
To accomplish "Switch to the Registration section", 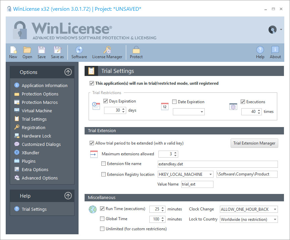I will (x=34, y=127).
